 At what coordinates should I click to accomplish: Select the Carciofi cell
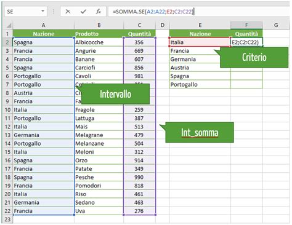(x=99, y=68)
